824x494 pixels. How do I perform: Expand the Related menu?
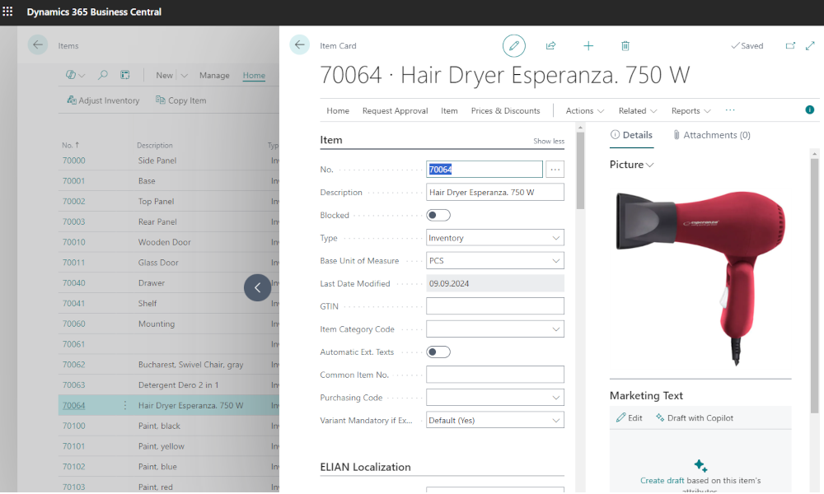click(x=638, y=111)
